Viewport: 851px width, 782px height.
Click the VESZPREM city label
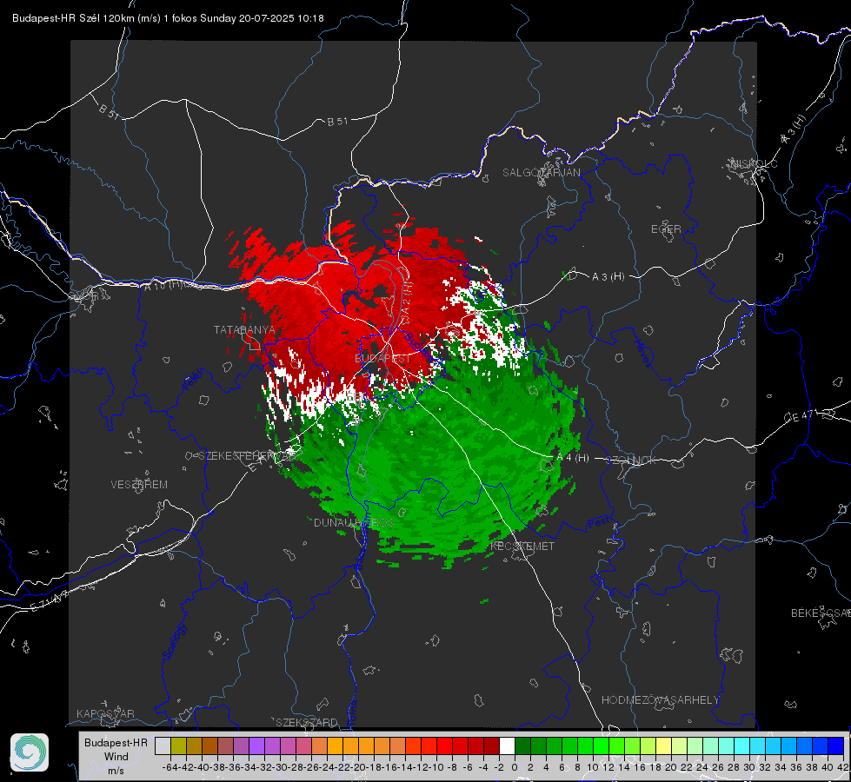139,484
